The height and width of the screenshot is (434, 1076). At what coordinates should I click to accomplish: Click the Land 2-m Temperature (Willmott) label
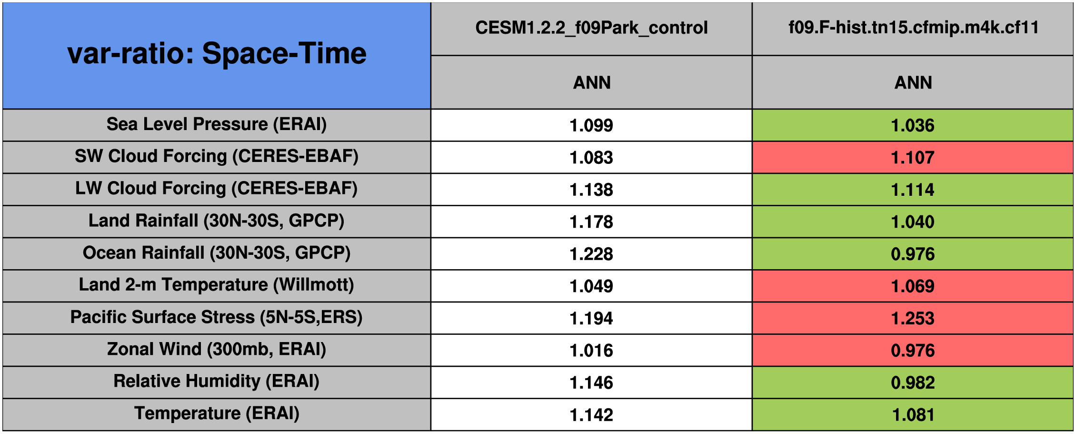point(217,285)
